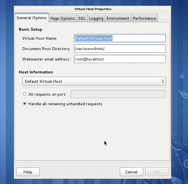Click the OK button
The image size is (188, 184).
[157, 172]
